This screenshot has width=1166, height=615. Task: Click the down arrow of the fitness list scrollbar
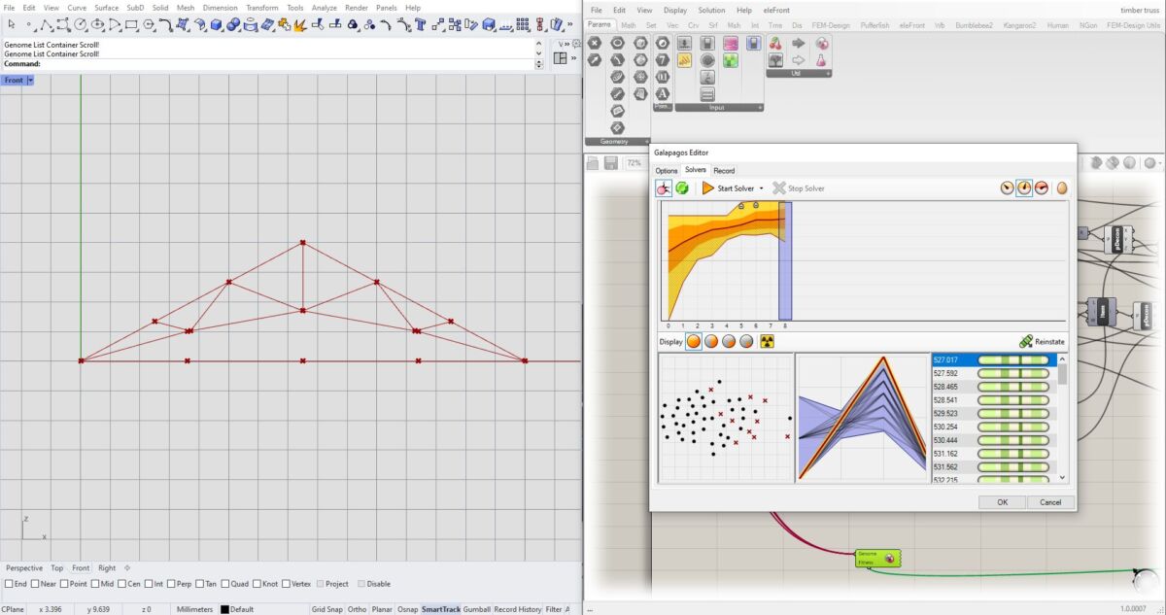coord(1061,477)
